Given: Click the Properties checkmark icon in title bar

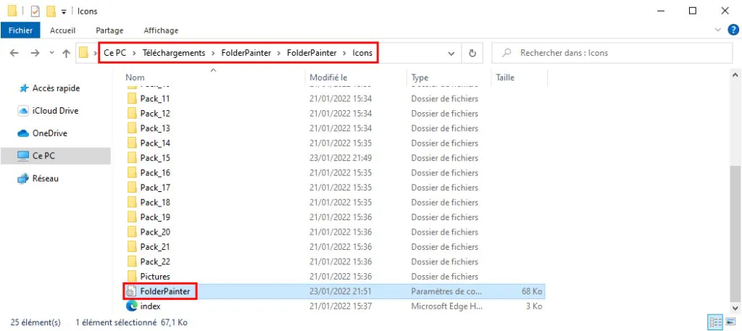Looking at the screenshot, I should pos(36,11).
